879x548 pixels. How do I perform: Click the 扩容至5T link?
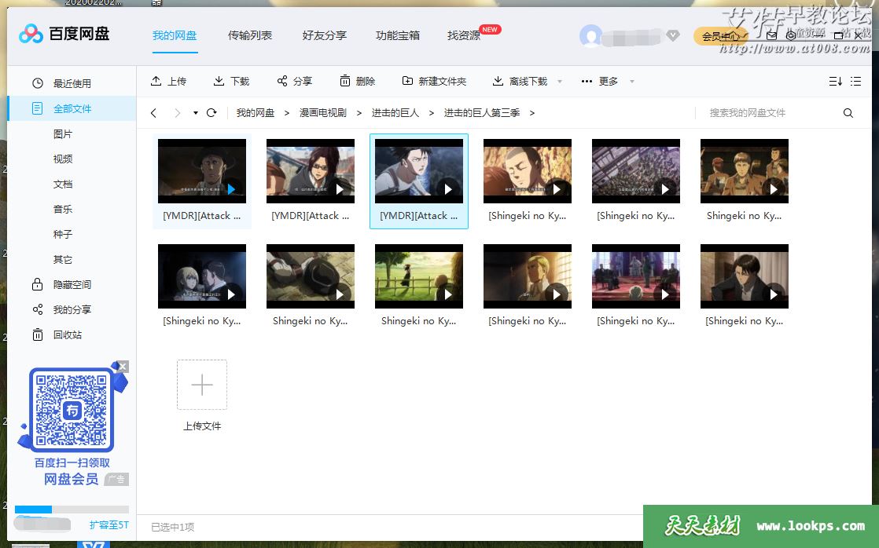(108, 525)
